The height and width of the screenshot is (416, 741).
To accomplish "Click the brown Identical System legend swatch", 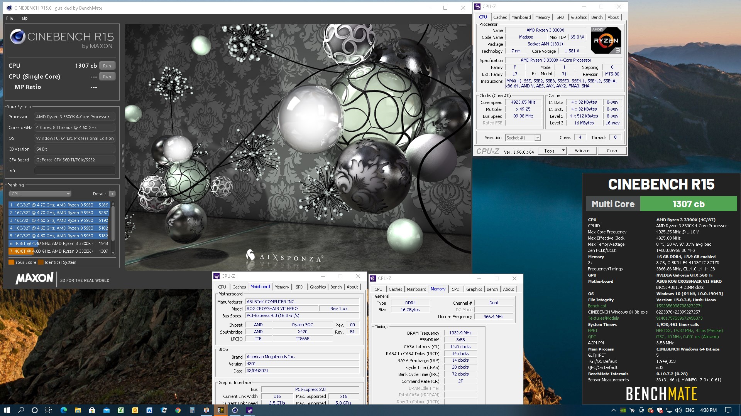I will [x=41, y=262].
